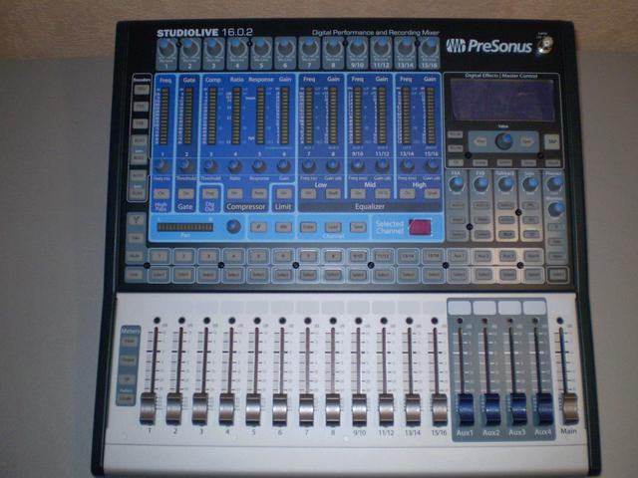Click the Pan knob in Fat Channel
Image resolution: width=638 pixels, height=478 pixels.
pyautogui.click(x=232, y=226)
